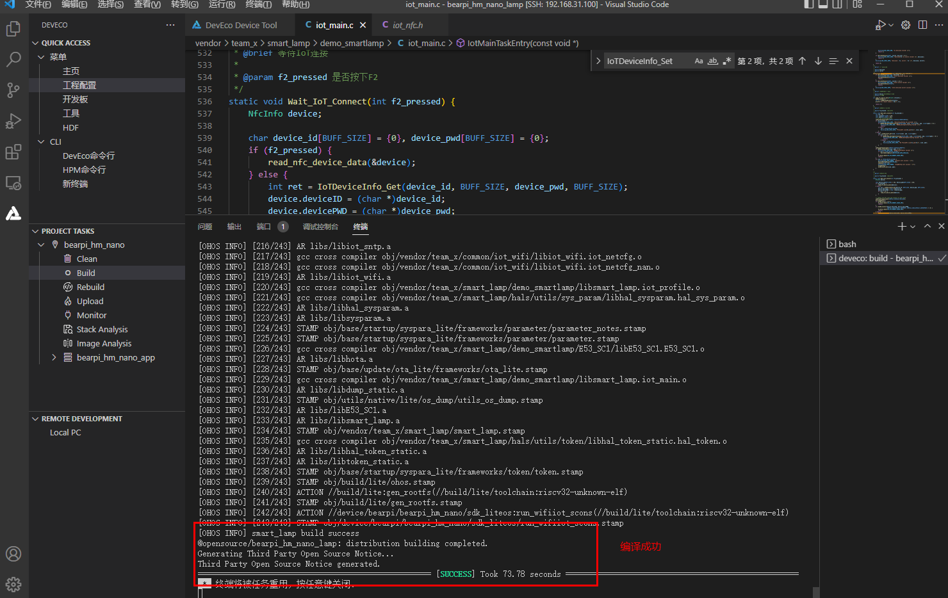This screenshot has height=598, width=948.
Task: Go to previous find match
Action: pos(803,61)
